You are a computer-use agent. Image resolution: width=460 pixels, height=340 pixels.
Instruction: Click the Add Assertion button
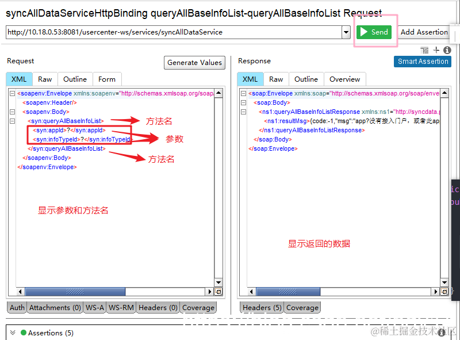tap(424, 32)
